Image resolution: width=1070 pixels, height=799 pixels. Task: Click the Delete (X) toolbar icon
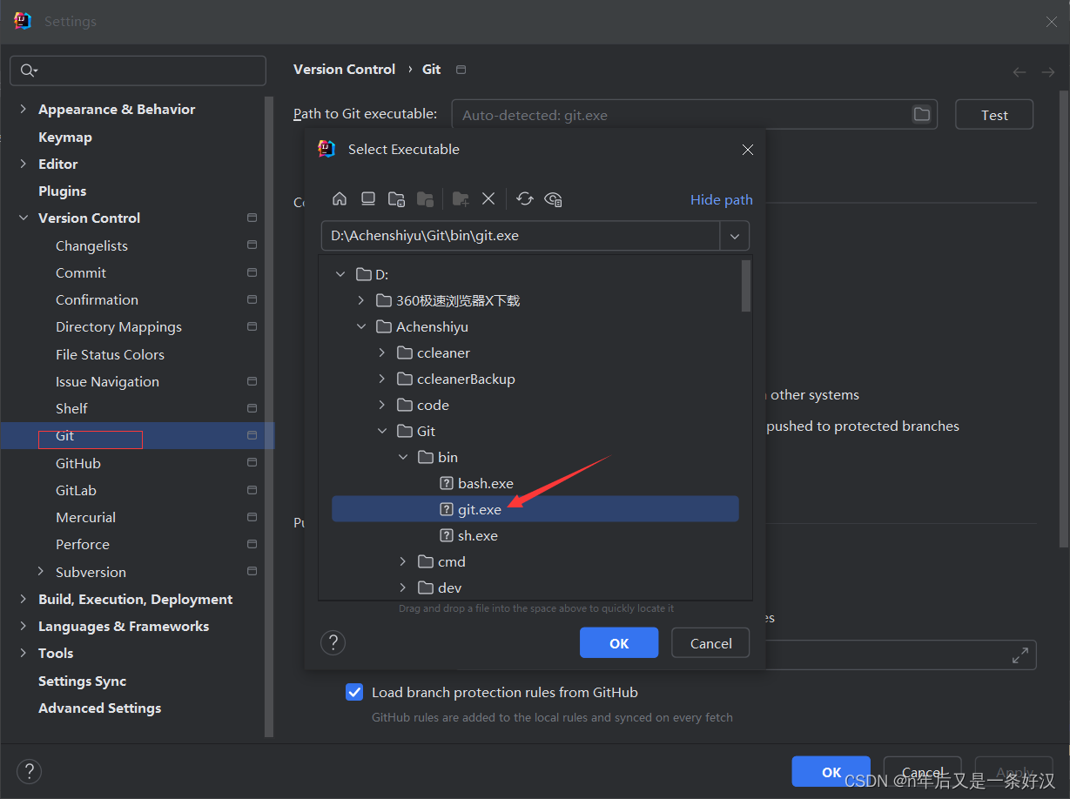488,199
